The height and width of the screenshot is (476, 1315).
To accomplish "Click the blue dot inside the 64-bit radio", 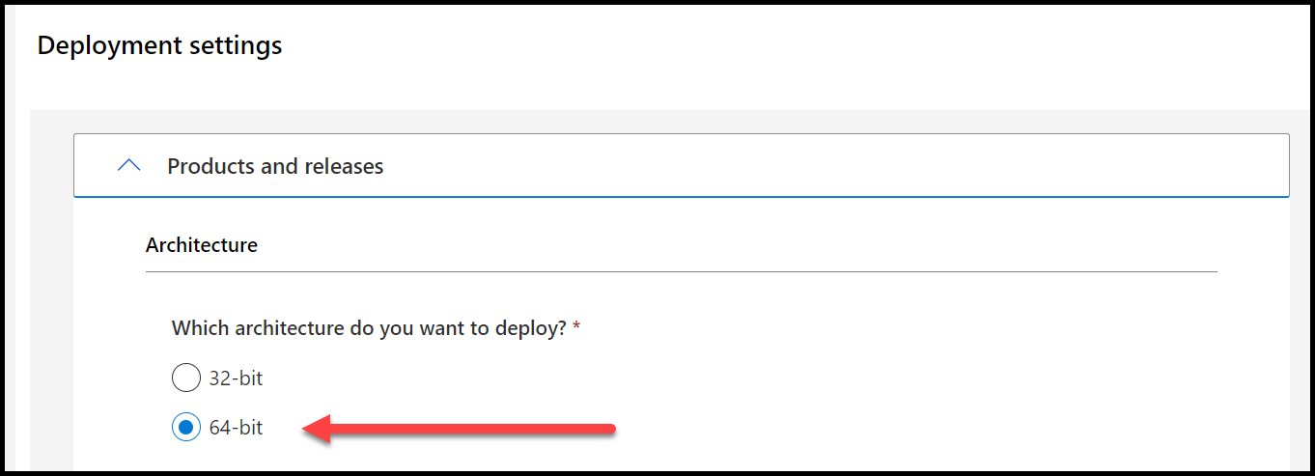I will click(185, 427).
